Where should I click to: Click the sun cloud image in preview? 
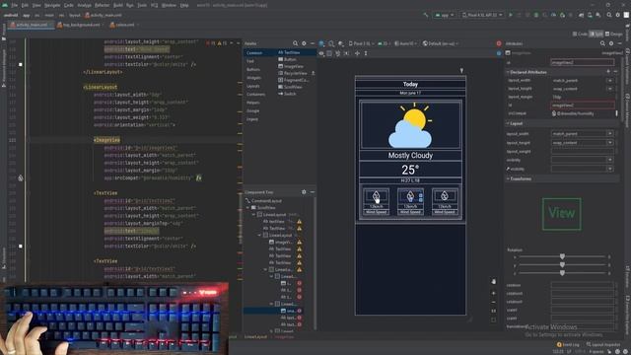410,125
